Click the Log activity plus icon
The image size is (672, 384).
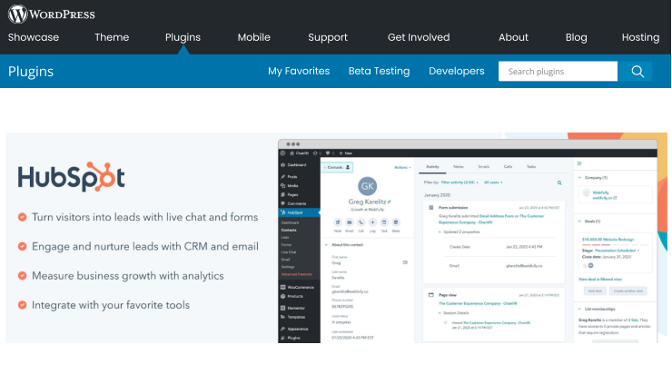click(372, 222)
